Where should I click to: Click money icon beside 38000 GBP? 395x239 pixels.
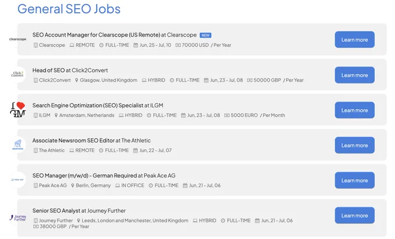(x=36, y=226)
